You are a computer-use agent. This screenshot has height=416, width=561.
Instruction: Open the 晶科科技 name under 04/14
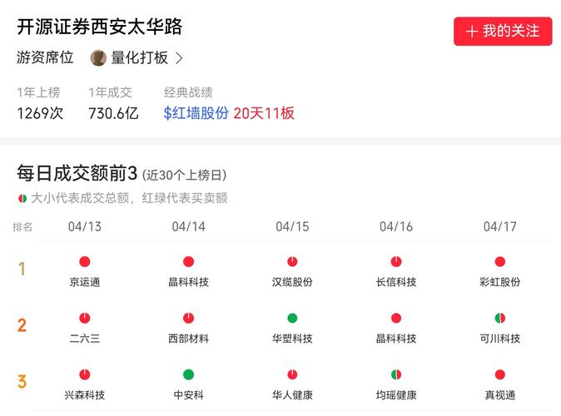click(189, 282)
